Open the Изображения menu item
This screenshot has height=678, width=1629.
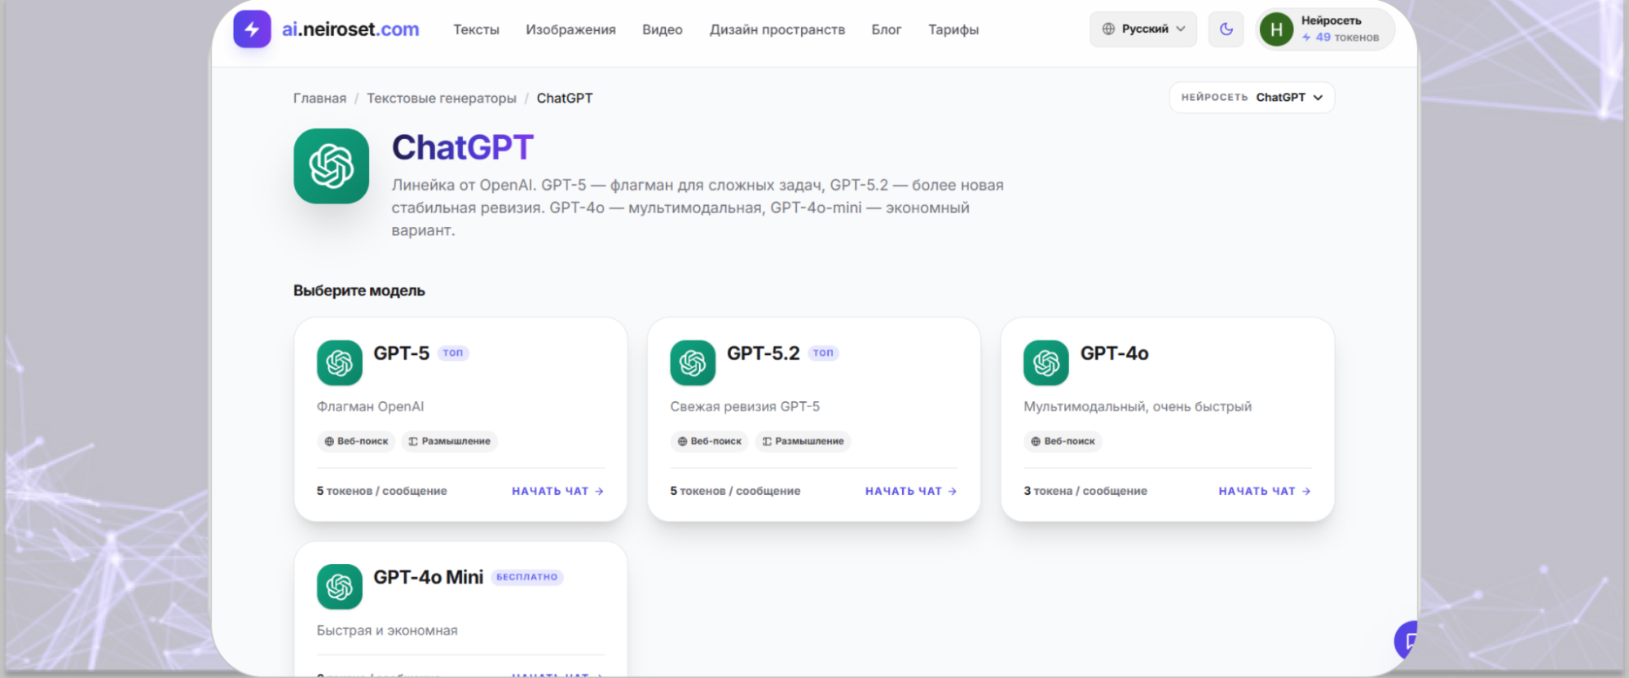(x=570, y=29)
